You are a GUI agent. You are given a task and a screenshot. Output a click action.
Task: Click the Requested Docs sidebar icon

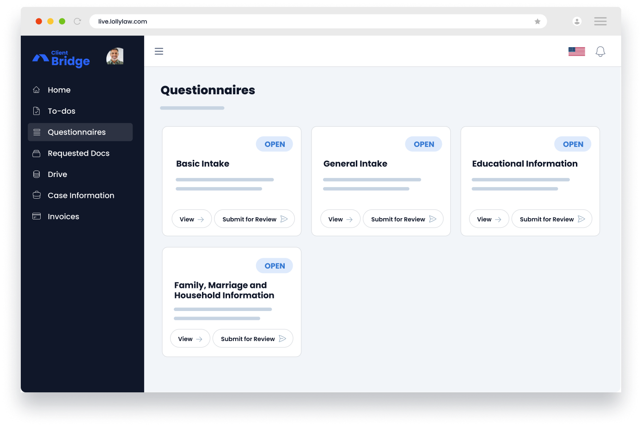(x=37, y=153)
